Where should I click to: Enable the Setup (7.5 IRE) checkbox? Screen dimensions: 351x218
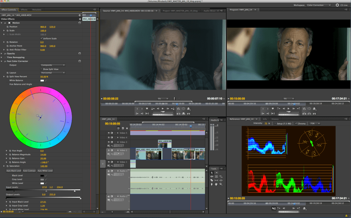[x=276, y=123]
